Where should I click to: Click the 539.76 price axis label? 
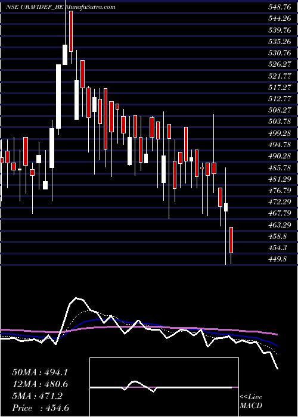[x=280, y=30]
